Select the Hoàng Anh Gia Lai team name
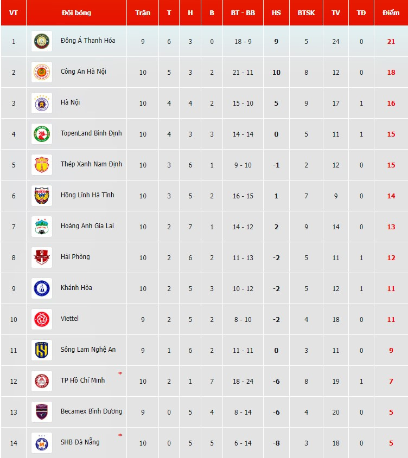The height and width of the screenshot is (458, 408). click(x=87, y=226)
